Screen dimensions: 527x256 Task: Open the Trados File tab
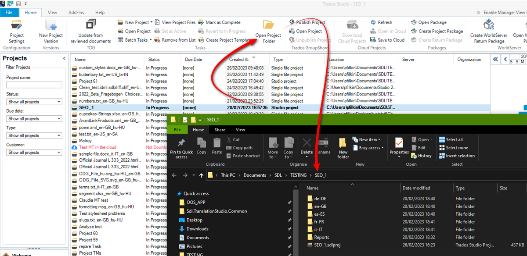9,13
